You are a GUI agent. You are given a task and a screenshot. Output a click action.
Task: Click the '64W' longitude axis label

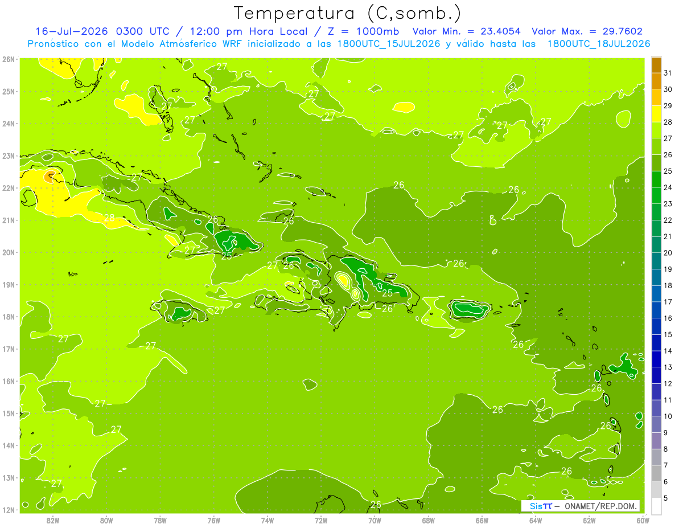[x=536, y=520]
